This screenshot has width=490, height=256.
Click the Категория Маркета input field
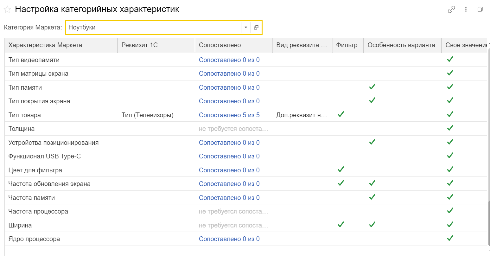154,27
